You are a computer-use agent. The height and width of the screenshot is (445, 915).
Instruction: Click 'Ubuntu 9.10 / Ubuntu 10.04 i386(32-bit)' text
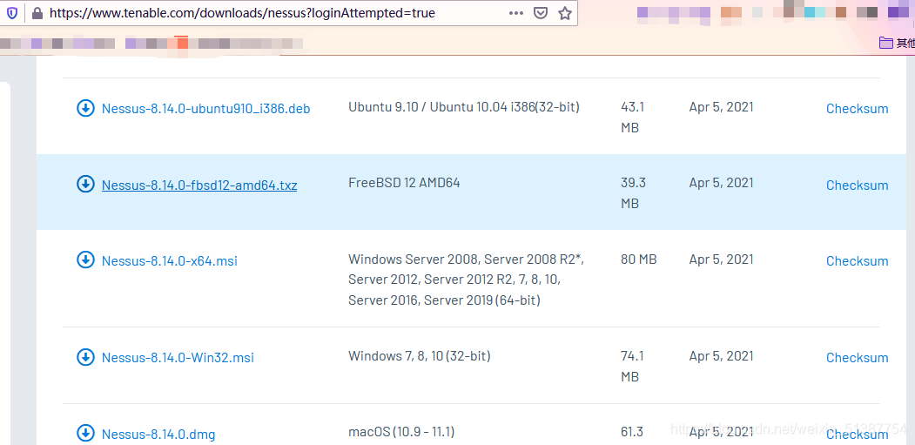coord(464,107)
